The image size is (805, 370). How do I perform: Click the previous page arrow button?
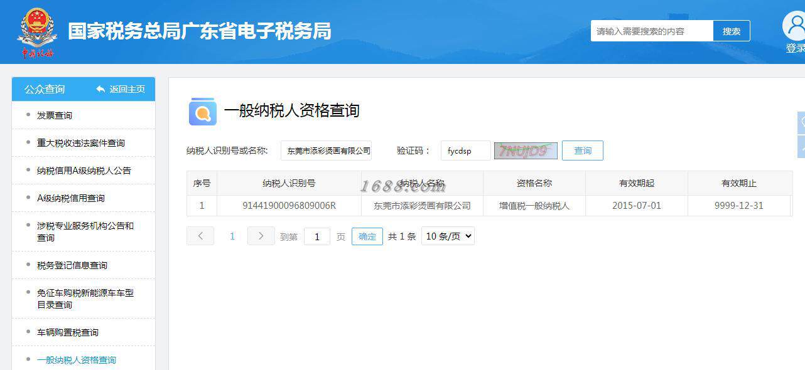[200, 236]
